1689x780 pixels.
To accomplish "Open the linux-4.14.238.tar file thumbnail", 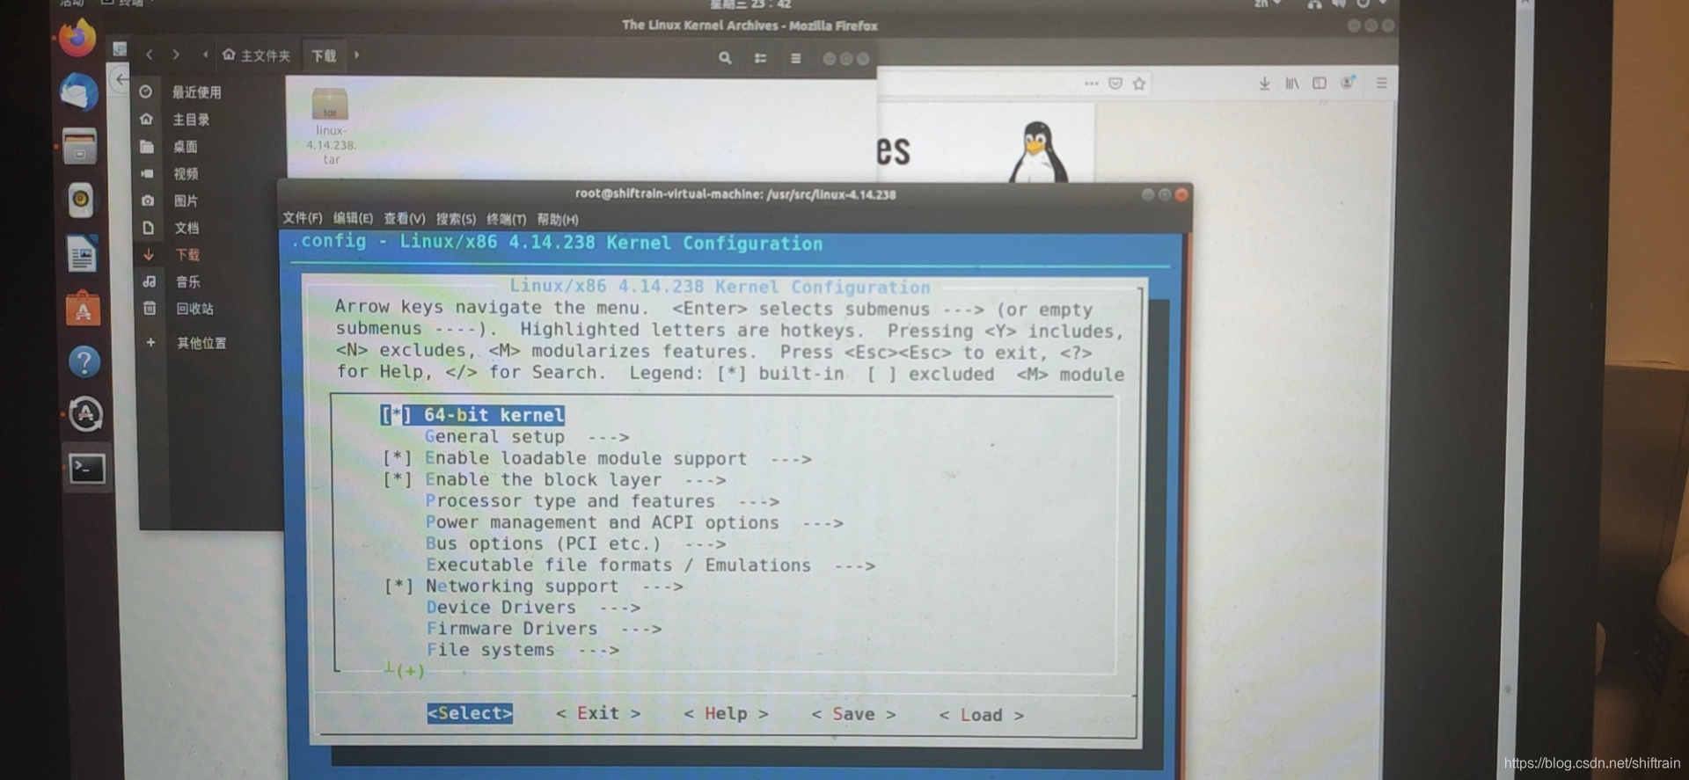I will pos(331,126).
